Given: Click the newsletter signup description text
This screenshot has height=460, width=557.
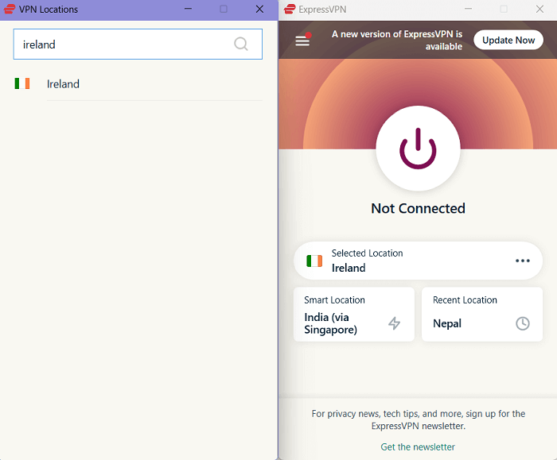Looking at the screenshot, I should point(418,419).
